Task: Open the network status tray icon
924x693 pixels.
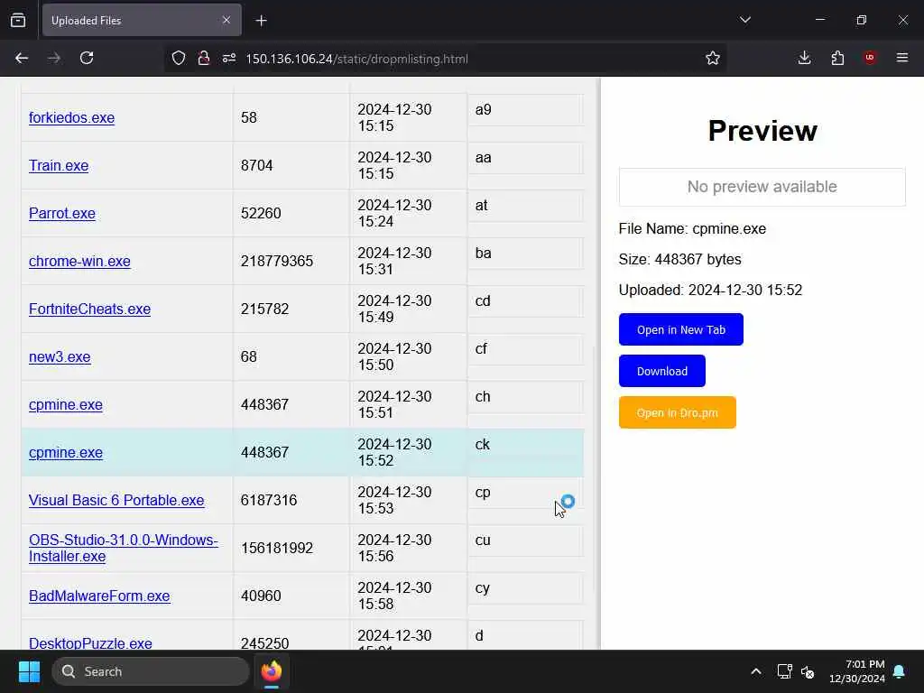Action: click(x=784, y=671)
